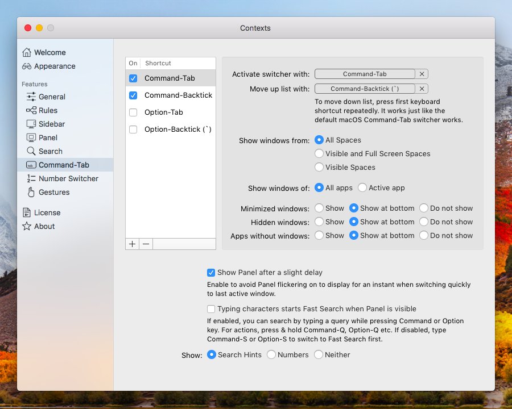The image size is (512, 409).
Task: Uncheck the Command-Backtick shortcut checkbox
Action: tap(133, 95)
